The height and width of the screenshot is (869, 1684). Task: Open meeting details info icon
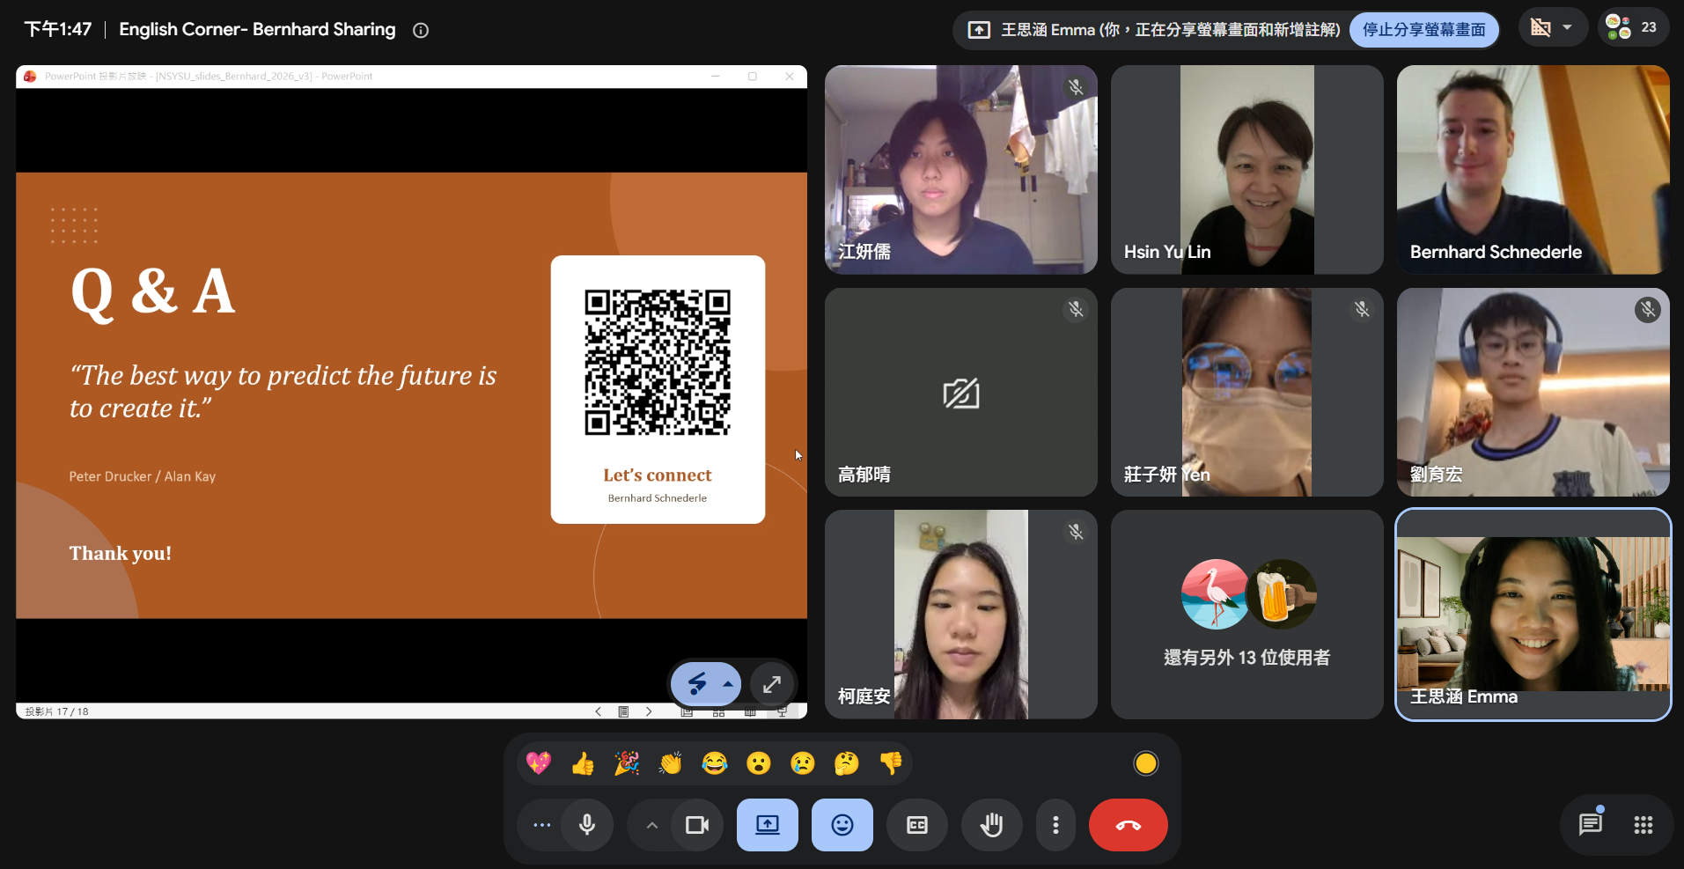(x=421, y=30)
